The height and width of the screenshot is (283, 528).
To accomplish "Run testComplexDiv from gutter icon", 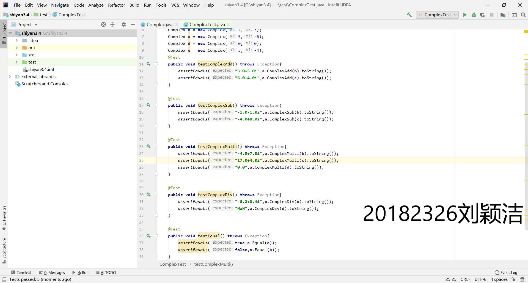I will [148, 194].
